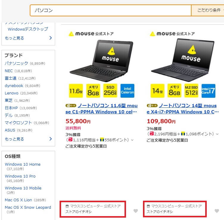Select Windows 10 Mobile OS filter
Screen dimensions: 224x220
coord(23,188)
